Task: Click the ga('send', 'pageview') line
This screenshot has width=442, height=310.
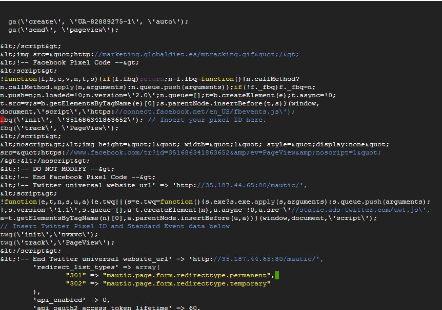Action: (64, 30)
